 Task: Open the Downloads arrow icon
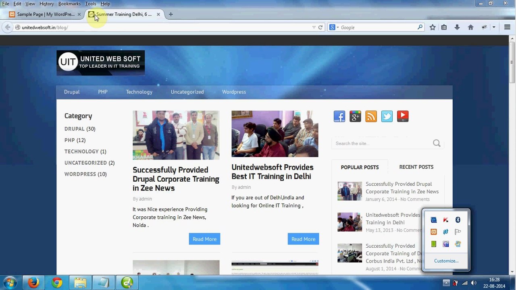click(457, 27)
